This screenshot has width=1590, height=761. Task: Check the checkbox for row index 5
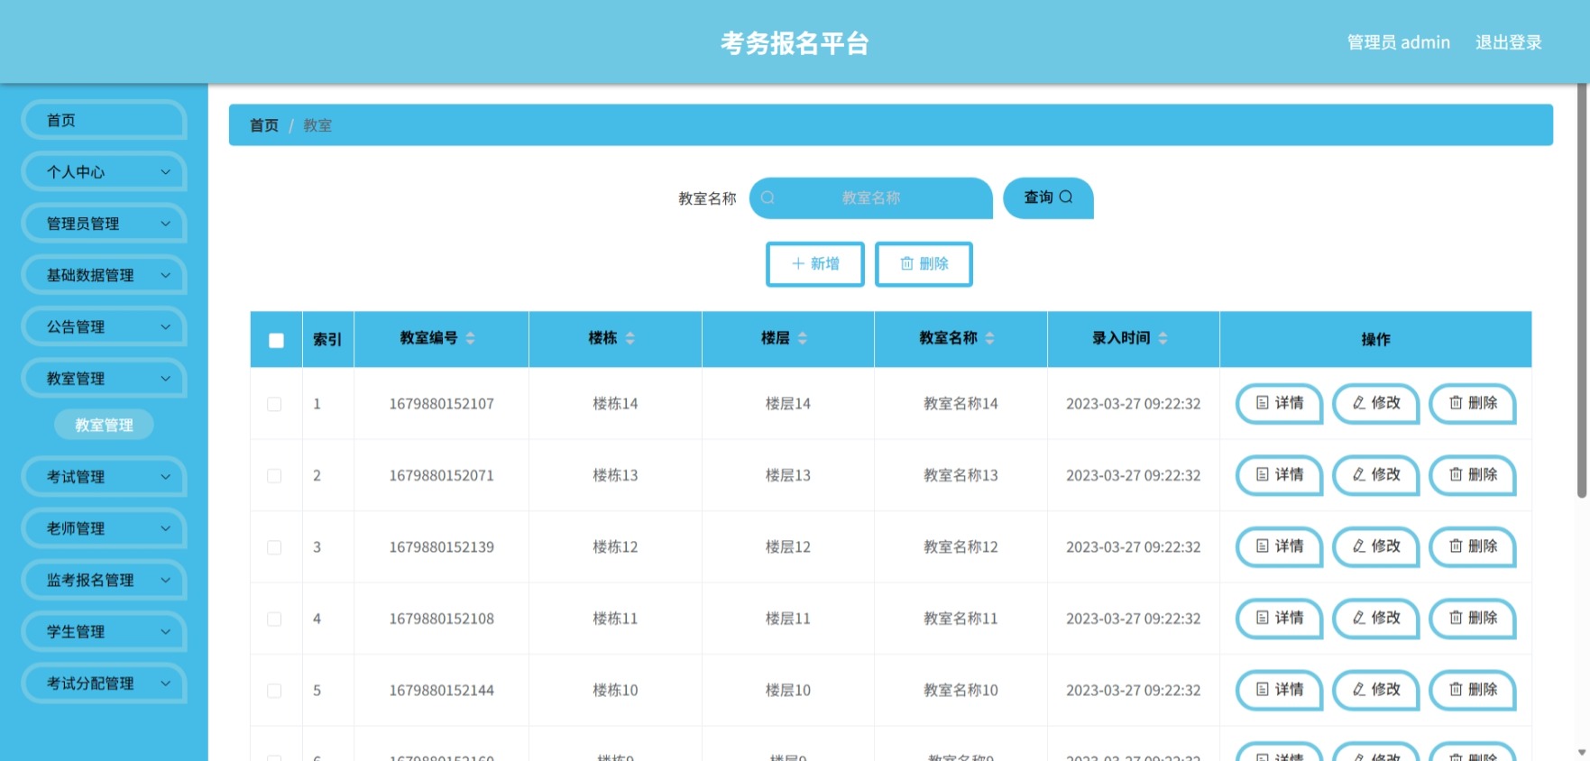pos(274,691)
